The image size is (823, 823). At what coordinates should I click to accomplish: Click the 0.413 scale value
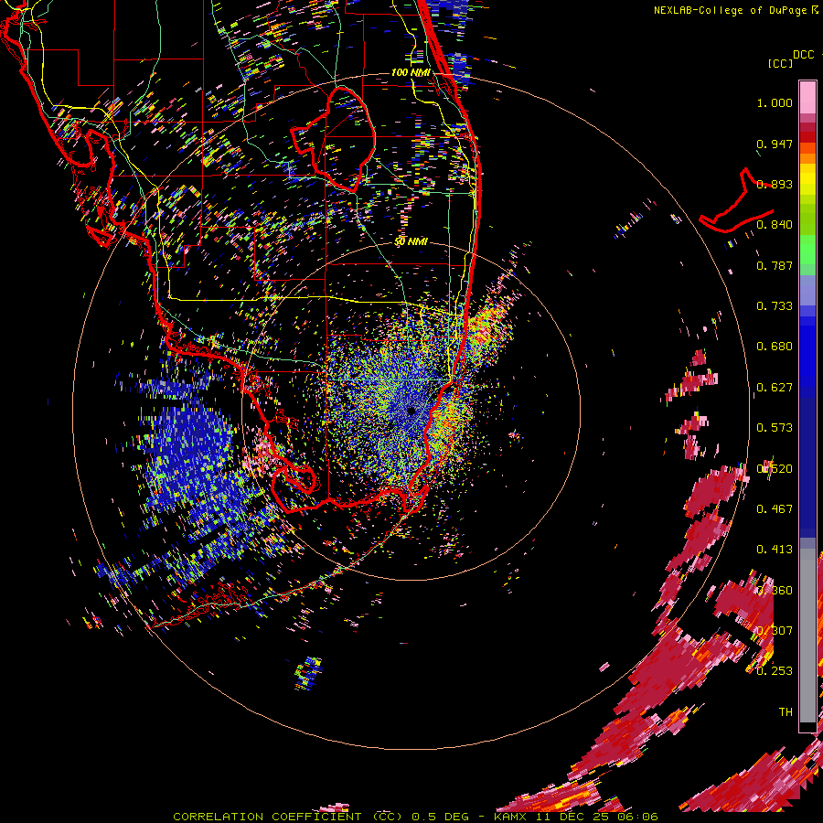pyautogui.click(x=775, y=550)
